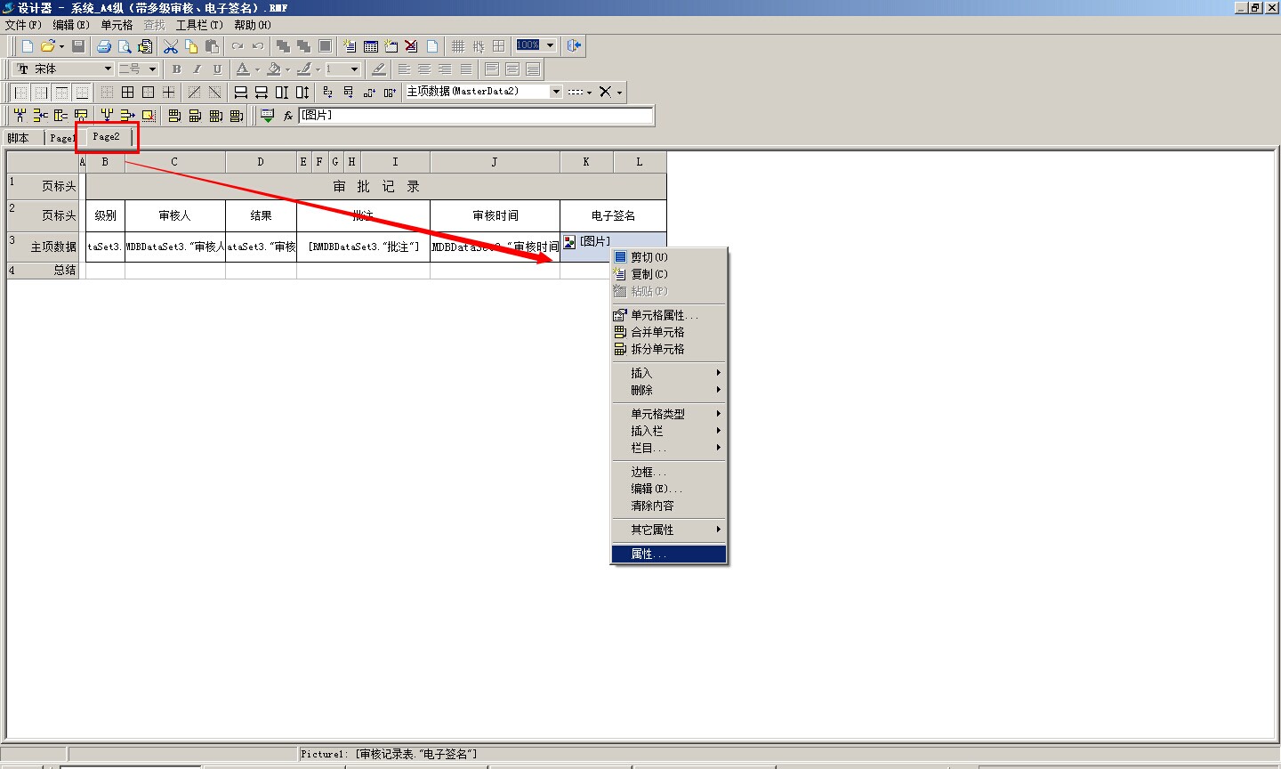Click the Print preview magnifier icon
The image size is (1281, 769).
(x=125, y=46)
